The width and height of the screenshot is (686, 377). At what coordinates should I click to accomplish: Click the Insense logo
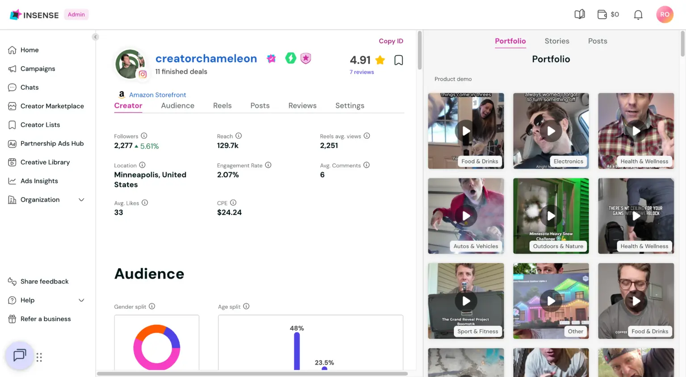[34, 15]
